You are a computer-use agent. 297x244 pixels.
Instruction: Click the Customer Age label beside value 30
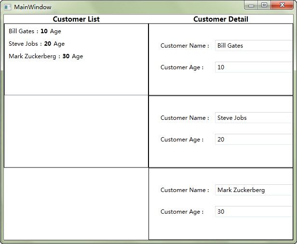pos(182,212)
